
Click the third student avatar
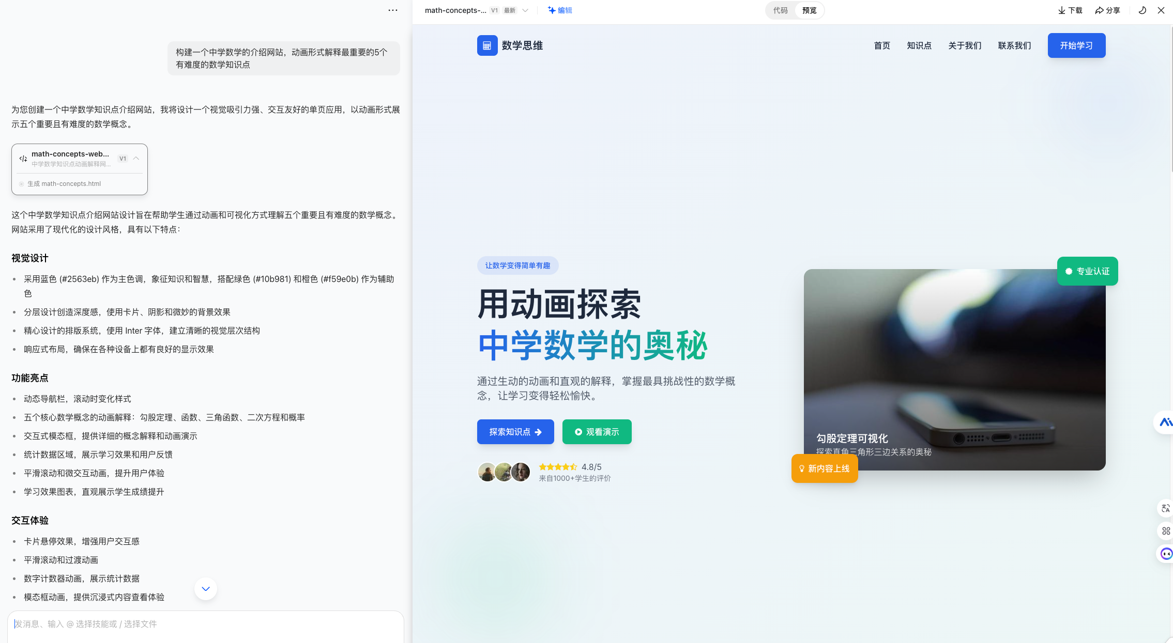tap(521, 472)
